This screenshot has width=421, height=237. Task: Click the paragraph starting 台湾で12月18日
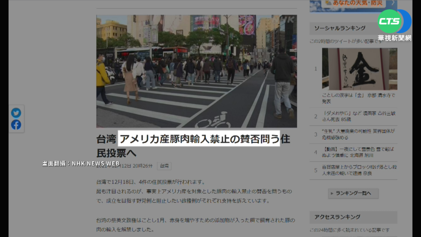(194, 191)
